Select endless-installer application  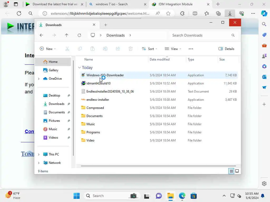[159, 100]
